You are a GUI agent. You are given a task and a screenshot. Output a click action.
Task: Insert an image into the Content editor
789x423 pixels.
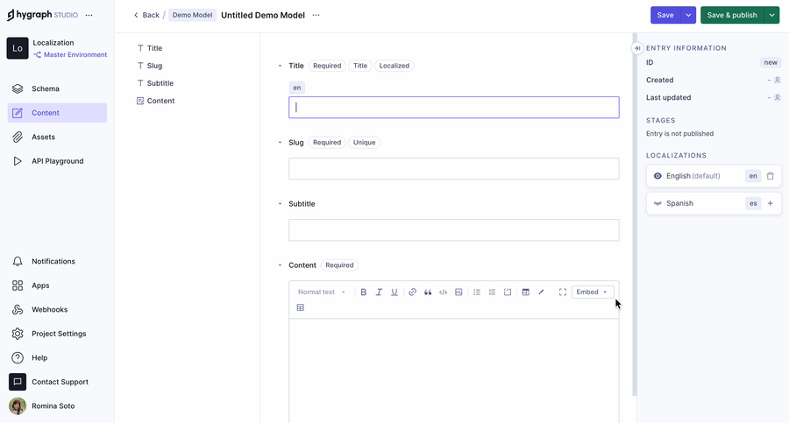[458, 293]
